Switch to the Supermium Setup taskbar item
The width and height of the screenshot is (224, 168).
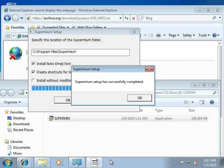coord(94,162)
